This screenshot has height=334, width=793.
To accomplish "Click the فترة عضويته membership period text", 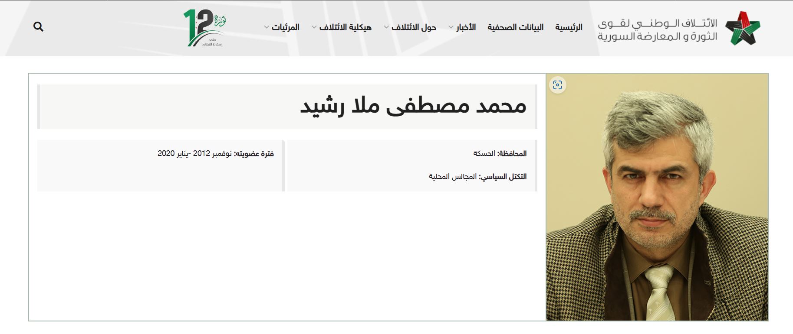I will coord(215,153).
